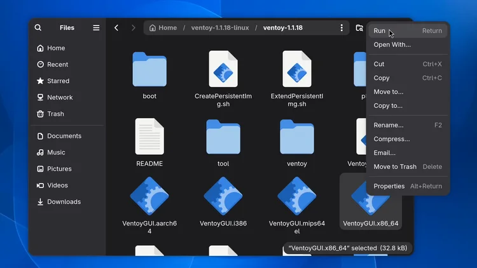Navigate to Home in the path bar

(x=163, y=28)
